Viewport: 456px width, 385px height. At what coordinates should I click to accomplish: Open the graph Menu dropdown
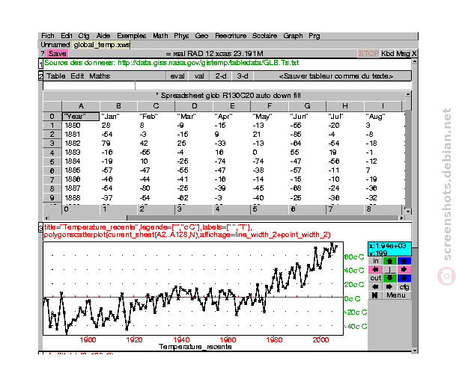[396, 295]
